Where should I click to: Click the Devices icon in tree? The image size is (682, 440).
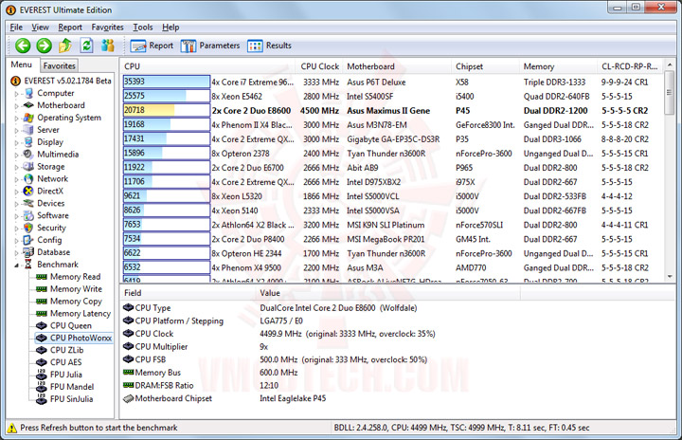(x=28, y=203)
